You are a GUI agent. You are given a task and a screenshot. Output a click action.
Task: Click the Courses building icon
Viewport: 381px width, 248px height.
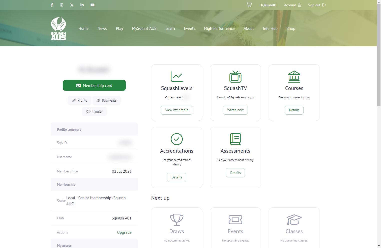click(294, 77)
